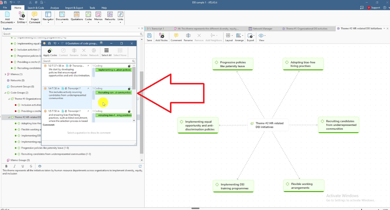This screenshot has height=210, width=390.
Task: Select Flexible working arrangements node
Action: coord(304,186)
